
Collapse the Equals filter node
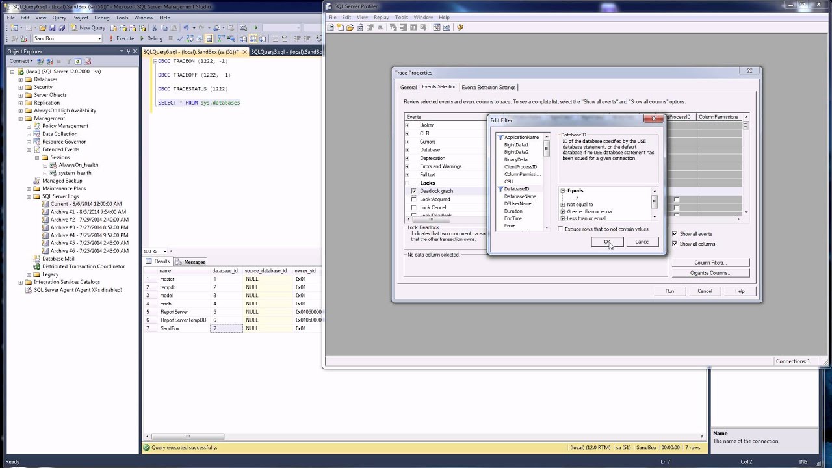pos(562,191)
